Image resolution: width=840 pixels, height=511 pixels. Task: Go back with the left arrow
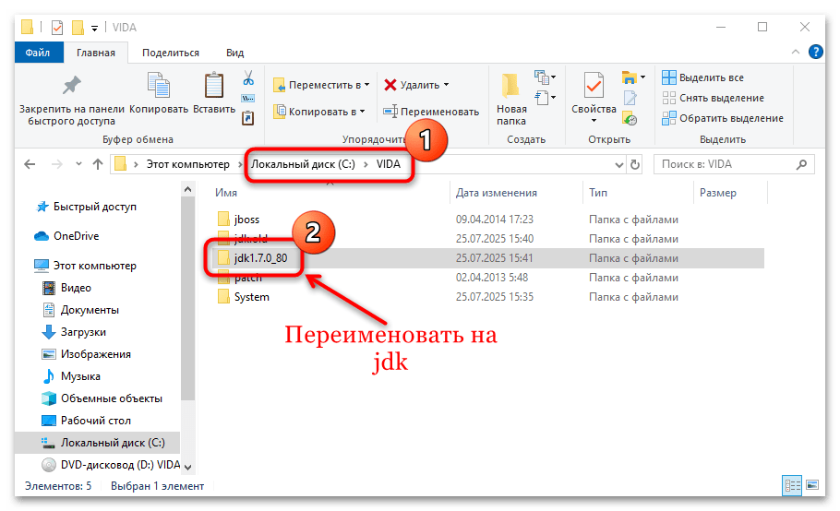pyautogui.click(x=30, y=164)
